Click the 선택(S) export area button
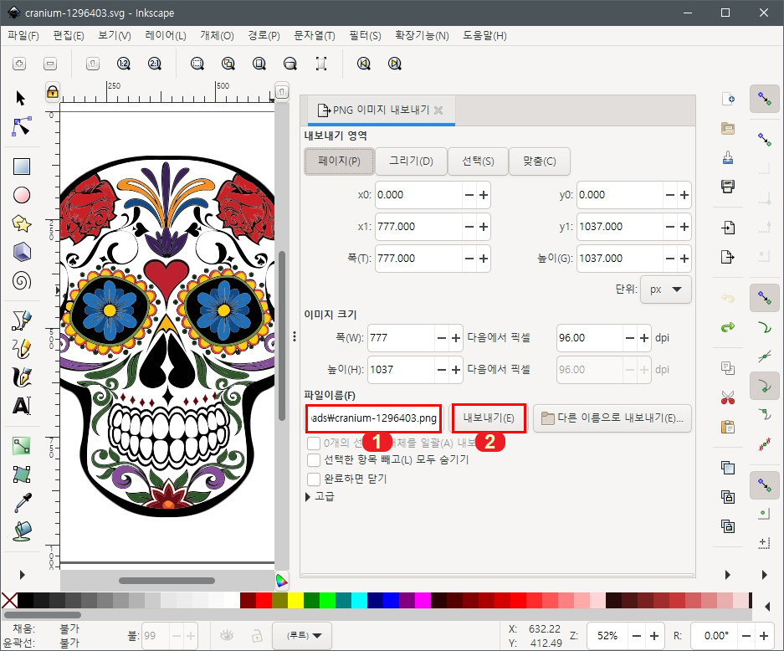The image size is (784, 651). [478, 161]
